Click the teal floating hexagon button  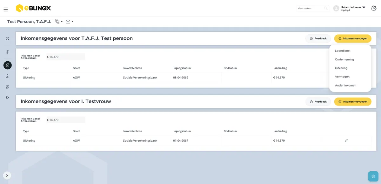pos(373,176)
